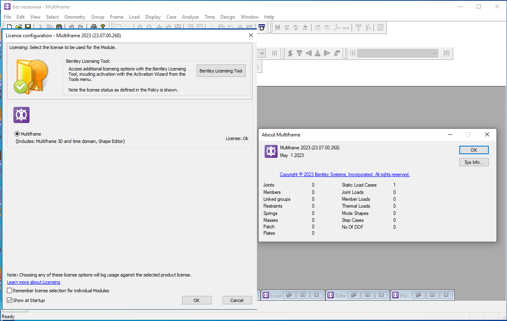507x321 pixels.
Task: Uncheck the Show at Startup checkbox
Action: pyautogui.click(x=10, y=300)
